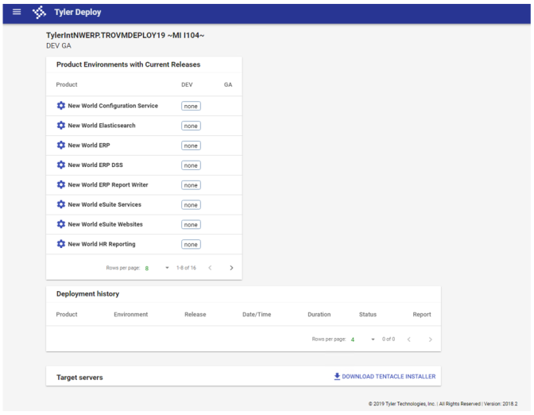Click gear icon for New World ERP DSS

click(61, 165)
